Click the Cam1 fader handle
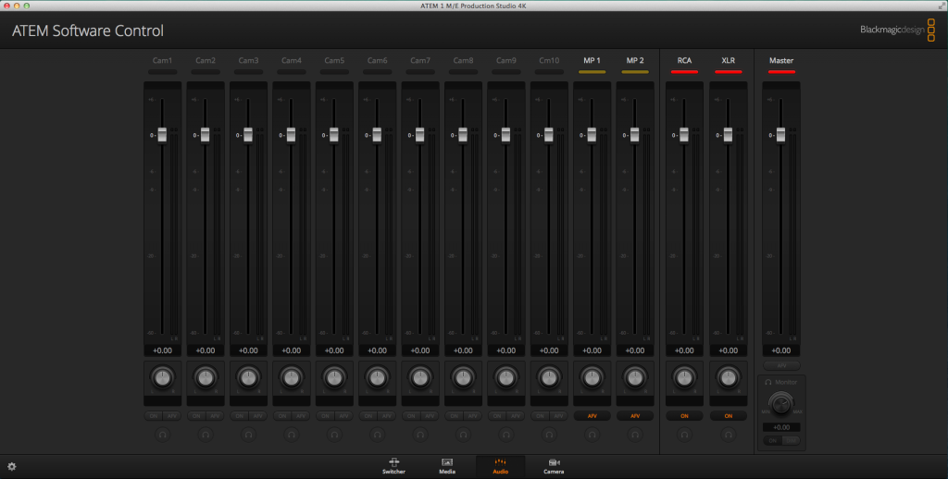Viewport: 948px width, 479px height. click(x=163, y=135)
